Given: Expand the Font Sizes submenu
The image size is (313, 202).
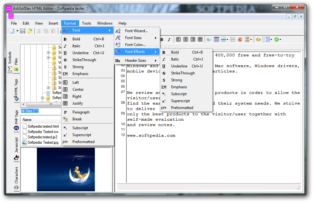Looking at the screenshot, I should (x=137, y=38).
